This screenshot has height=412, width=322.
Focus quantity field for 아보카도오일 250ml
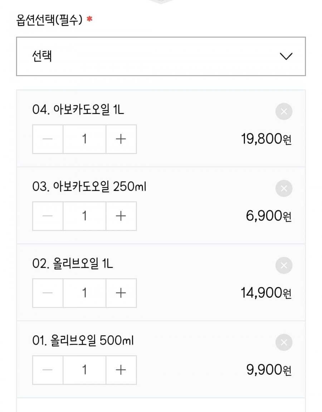click(x=84, y=216)
